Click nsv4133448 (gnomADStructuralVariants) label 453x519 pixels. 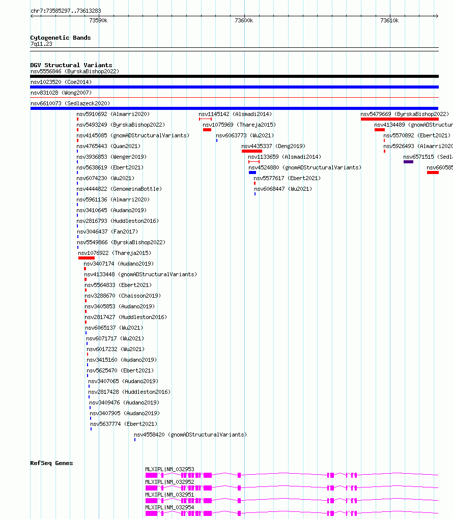coord(140,274)
